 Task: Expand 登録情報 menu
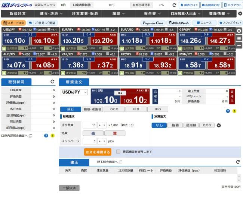click(219, 13)
